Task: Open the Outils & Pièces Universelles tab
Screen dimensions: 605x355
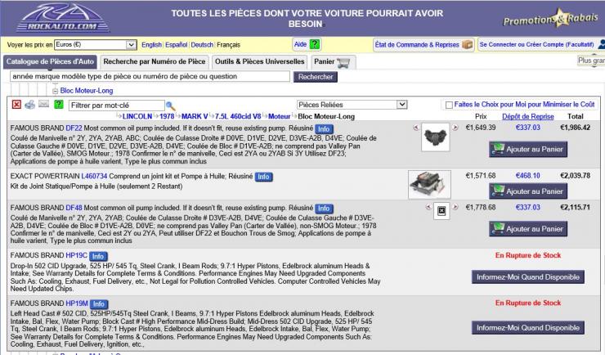Action: coord(260,61)
